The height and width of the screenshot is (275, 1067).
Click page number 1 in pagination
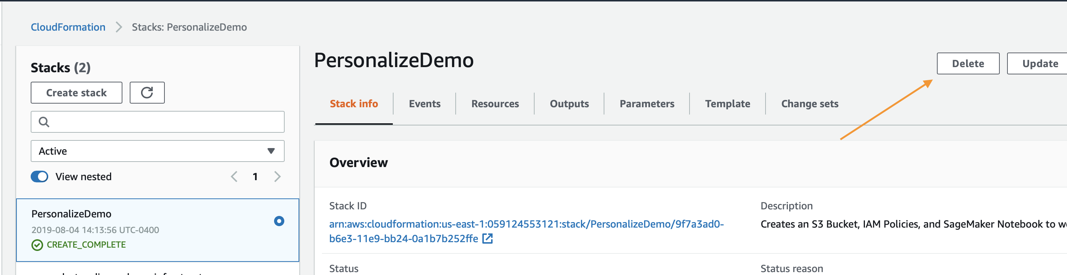click(255, 177)
